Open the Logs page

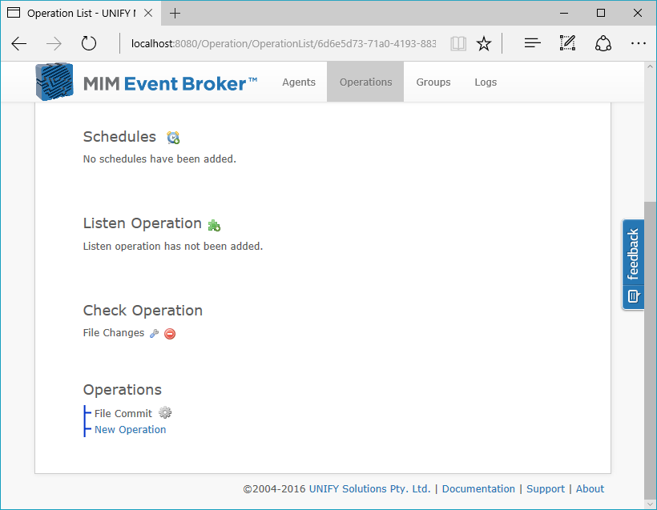click(x=486, y=82)
